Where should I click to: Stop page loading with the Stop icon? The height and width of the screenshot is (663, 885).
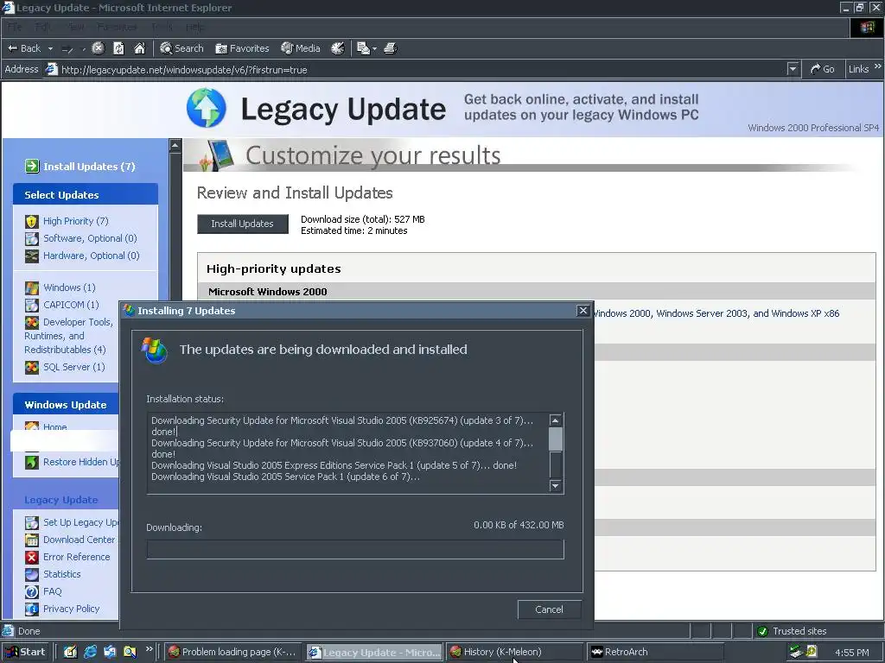[x=99, y=48]
